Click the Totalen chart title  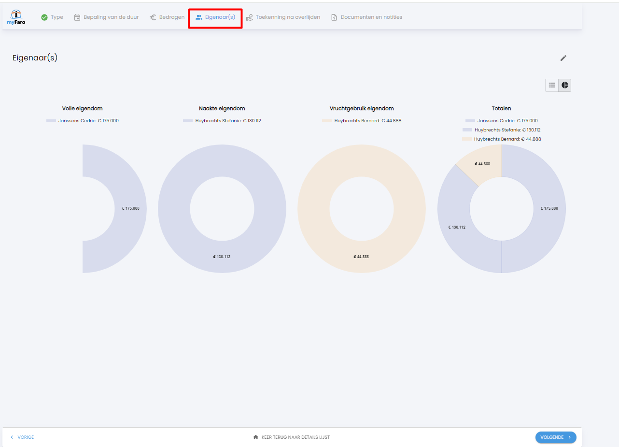point(502,109)
